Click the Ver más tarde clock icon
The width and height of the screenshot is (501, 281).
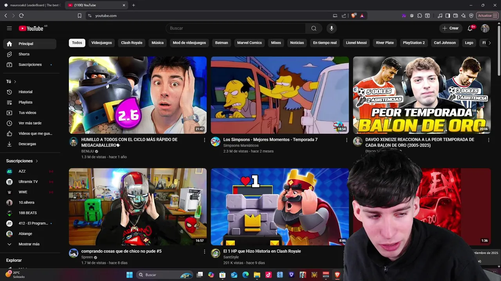tap(9, 123)
